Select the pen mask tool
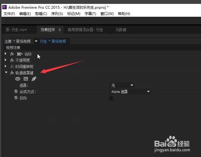The image size is (201, 157). point(34,79)
